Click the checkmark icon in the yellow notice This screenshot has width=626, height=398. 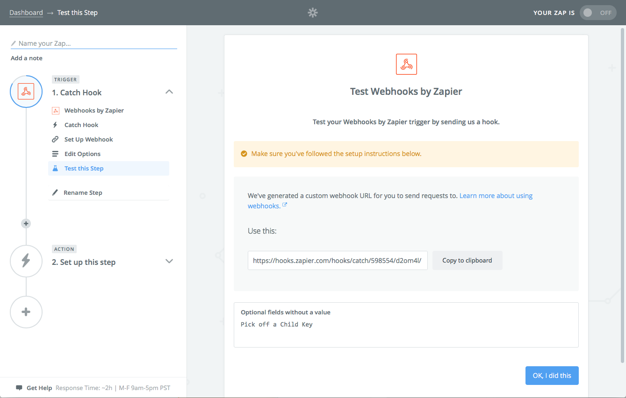[x=244, y=154]
